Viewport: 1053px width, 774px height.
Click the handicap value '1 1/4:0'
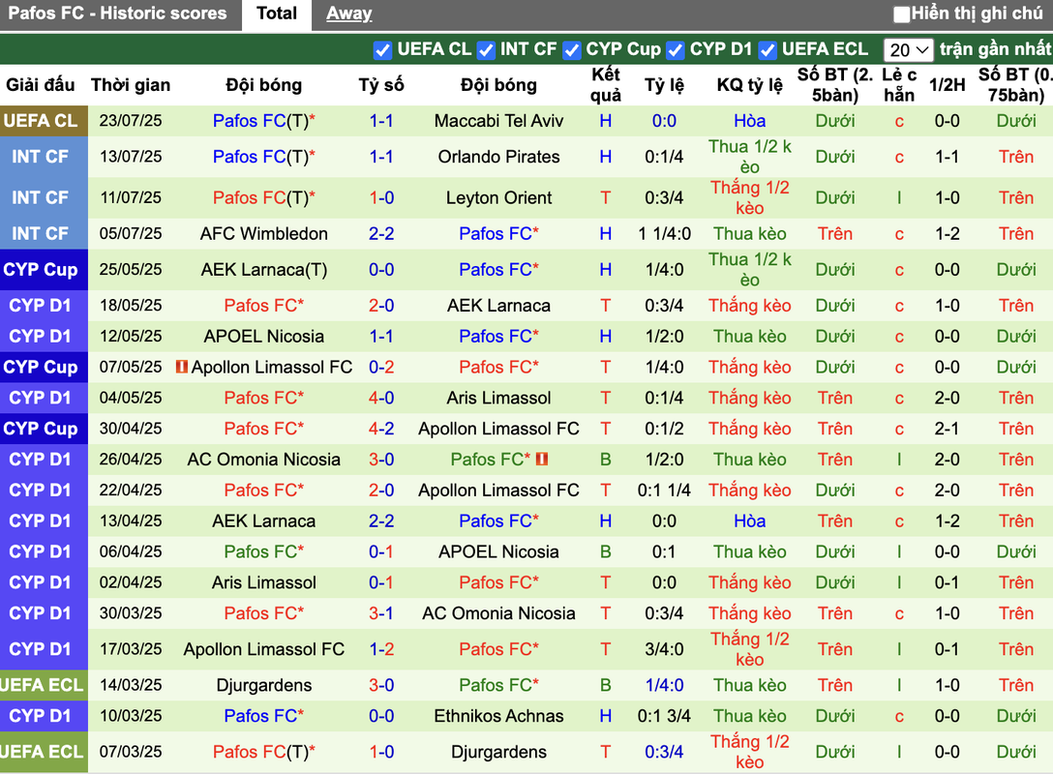click(664, 233)
